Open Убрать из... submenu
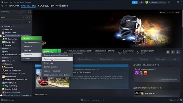The height and width of the screenshot is (103, 183). [x=31, y=50]
